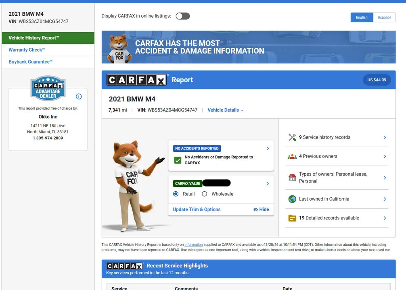The height and width of the screenshot is (290, 406).
Task: Open the Buyback Guarantee tab
Action: pos(48,62)
